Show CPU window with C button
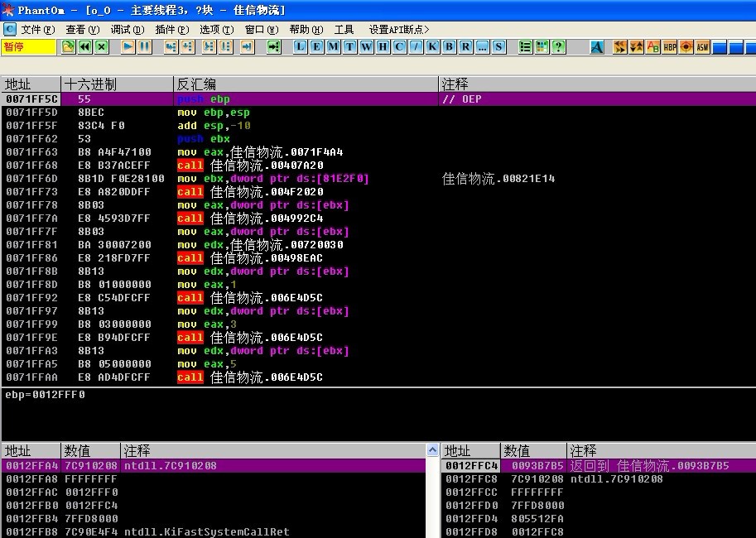The width and height of the screenshot is (756, 538). 399,46
